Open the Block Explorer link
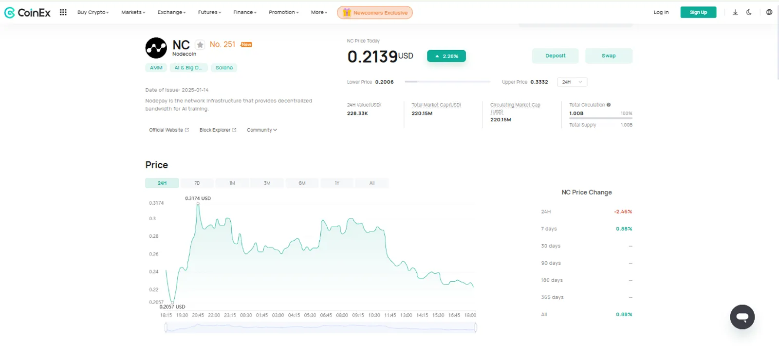779x346 pixels. coord(218,130)
